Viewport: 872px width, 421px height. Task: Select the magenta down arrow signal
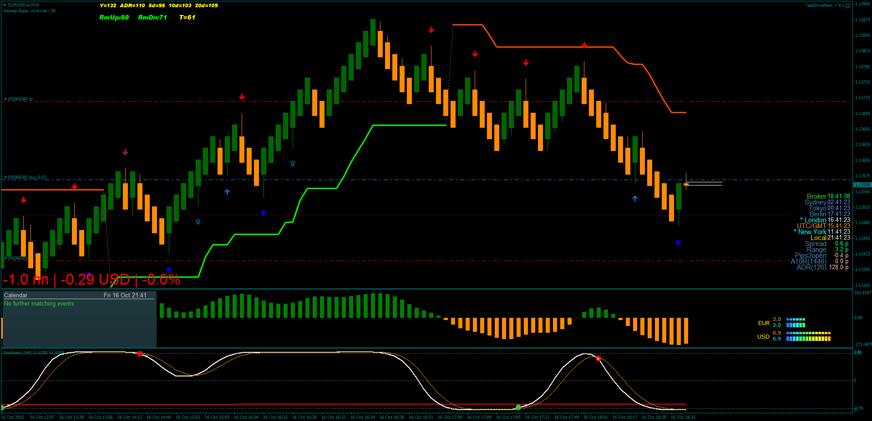(125, 152)
